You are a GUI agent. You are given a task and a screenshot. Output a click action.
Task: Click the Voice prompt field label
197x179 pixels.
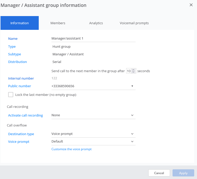(19, 142)
